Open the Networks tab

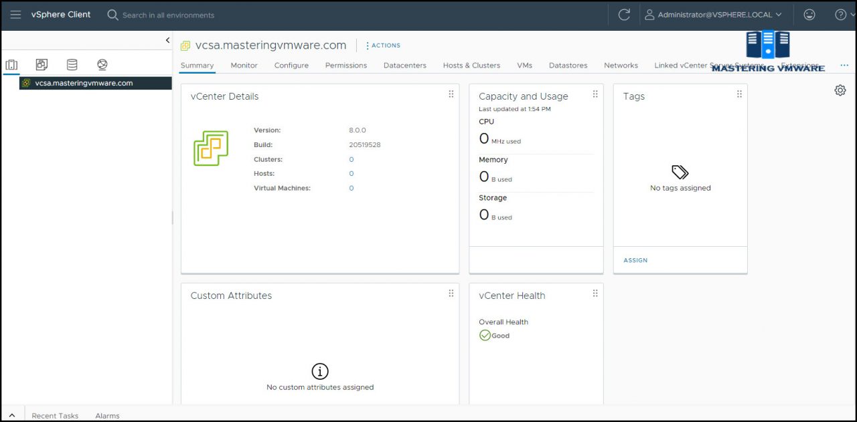click(621, 66)
